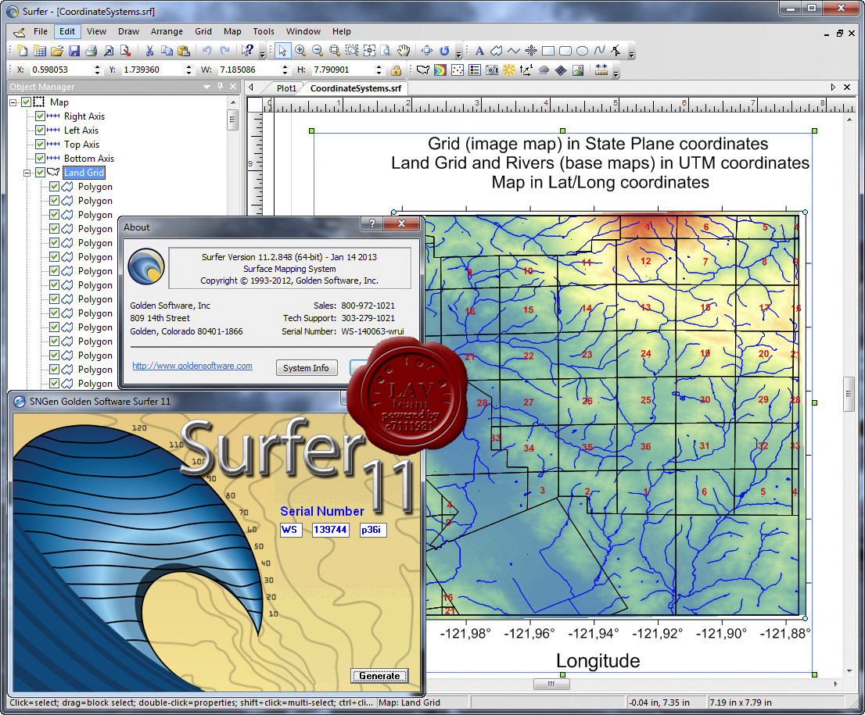Select the Polygon drawing tool
This screenshot has height=715, width=865.
497,51
